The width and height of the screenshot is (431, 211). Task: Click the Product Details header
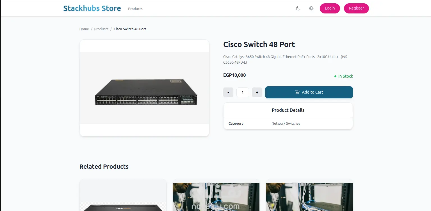tap(288, 110)
